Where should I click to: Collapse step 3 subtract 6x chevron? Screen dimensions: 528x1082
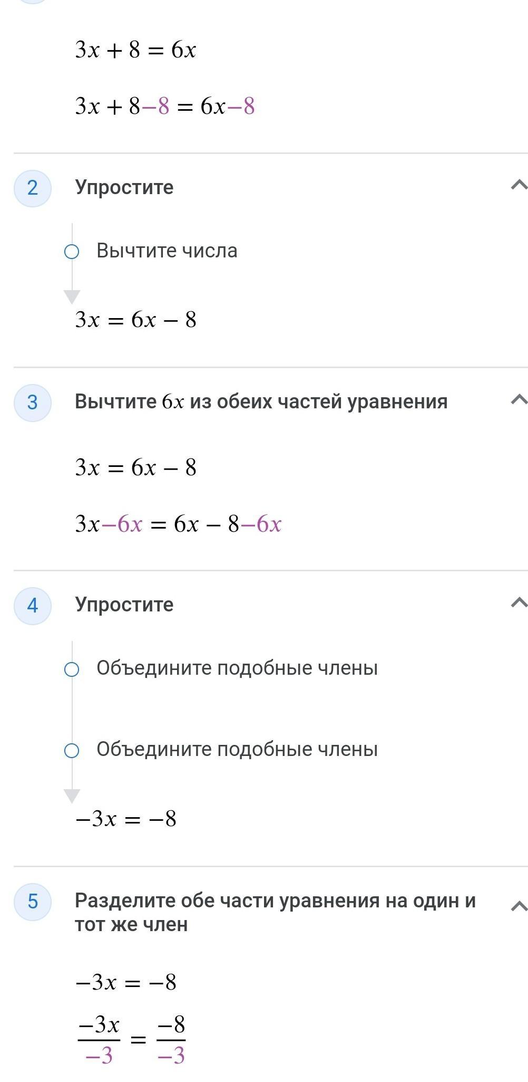click(519, 399)
